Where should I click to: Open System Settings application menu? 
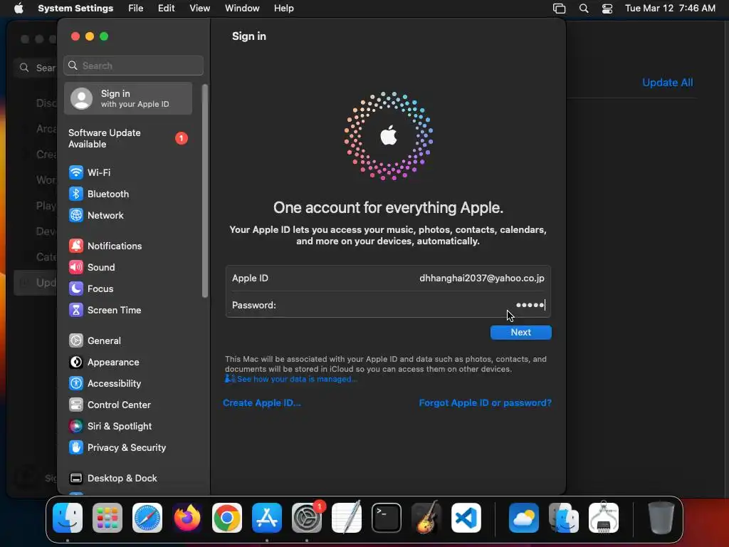coord(75,9)
